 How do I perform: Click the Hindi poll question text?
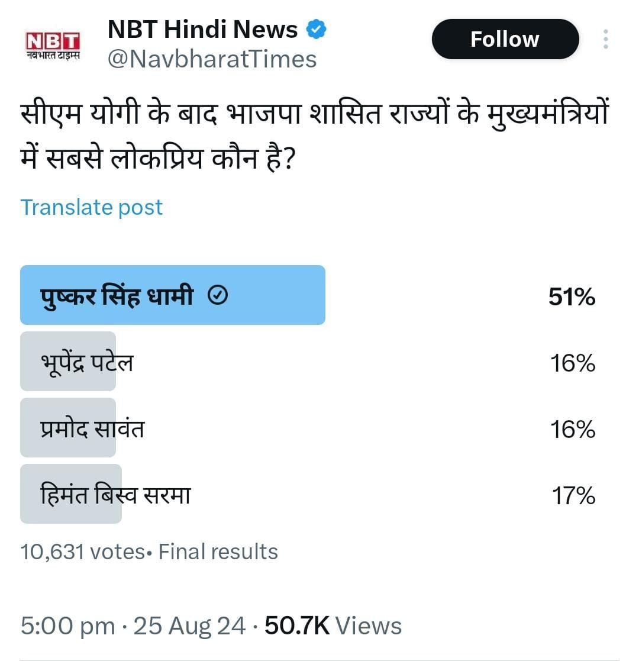pyautogui.click(x=314, y=135)
